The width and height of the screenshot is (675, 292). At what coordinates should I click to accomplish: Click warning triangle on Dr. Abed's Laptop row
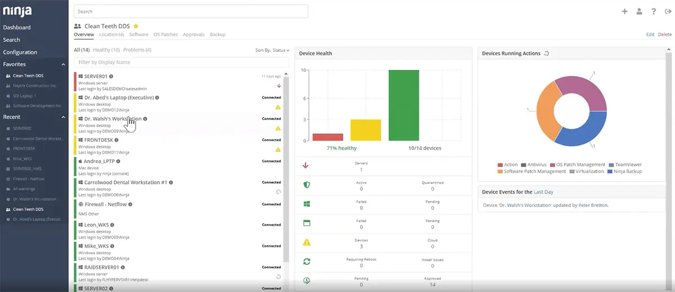278,107
